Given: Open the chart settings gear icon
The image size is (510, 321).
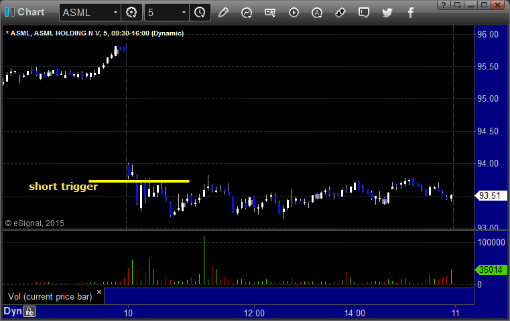Looking at the screenshot, I should click(131, 13).
